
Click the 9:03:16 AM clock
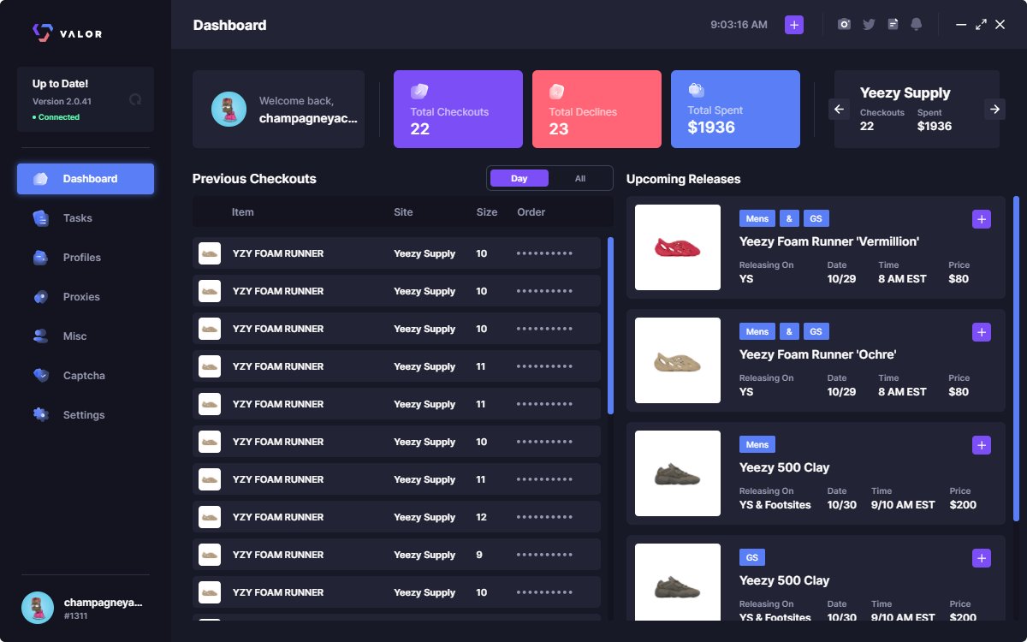pos(739,25)
